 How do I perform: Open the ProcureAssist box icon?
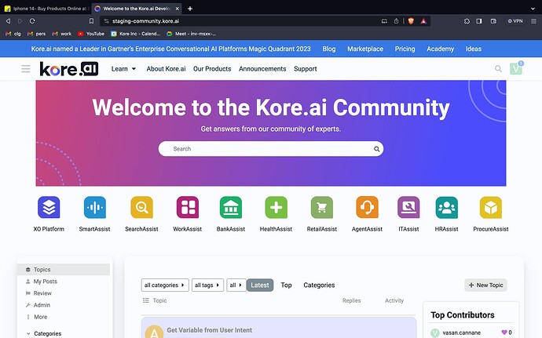491,207
